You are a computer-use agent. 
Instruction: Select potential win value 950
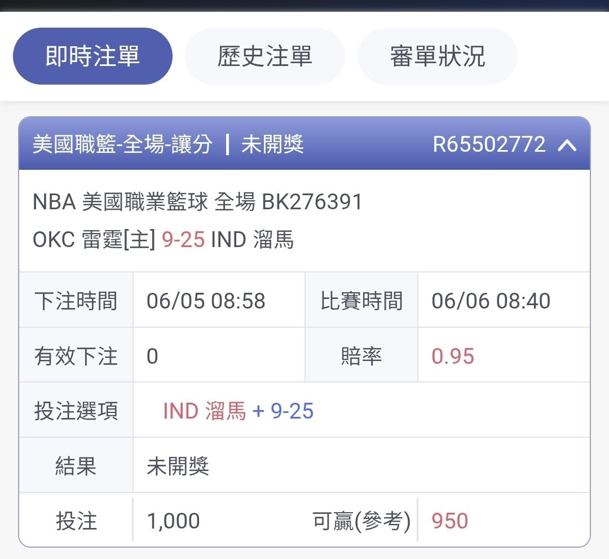450,521
